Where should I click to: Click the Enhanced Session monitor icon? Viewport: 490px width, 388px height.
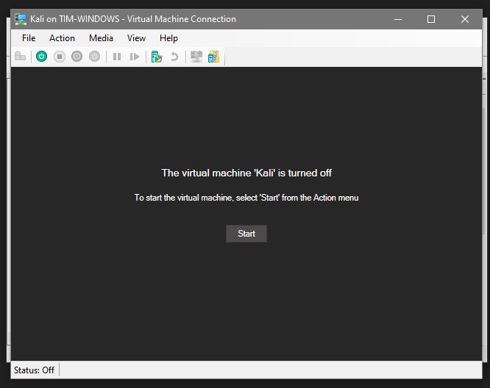[196, 57]
